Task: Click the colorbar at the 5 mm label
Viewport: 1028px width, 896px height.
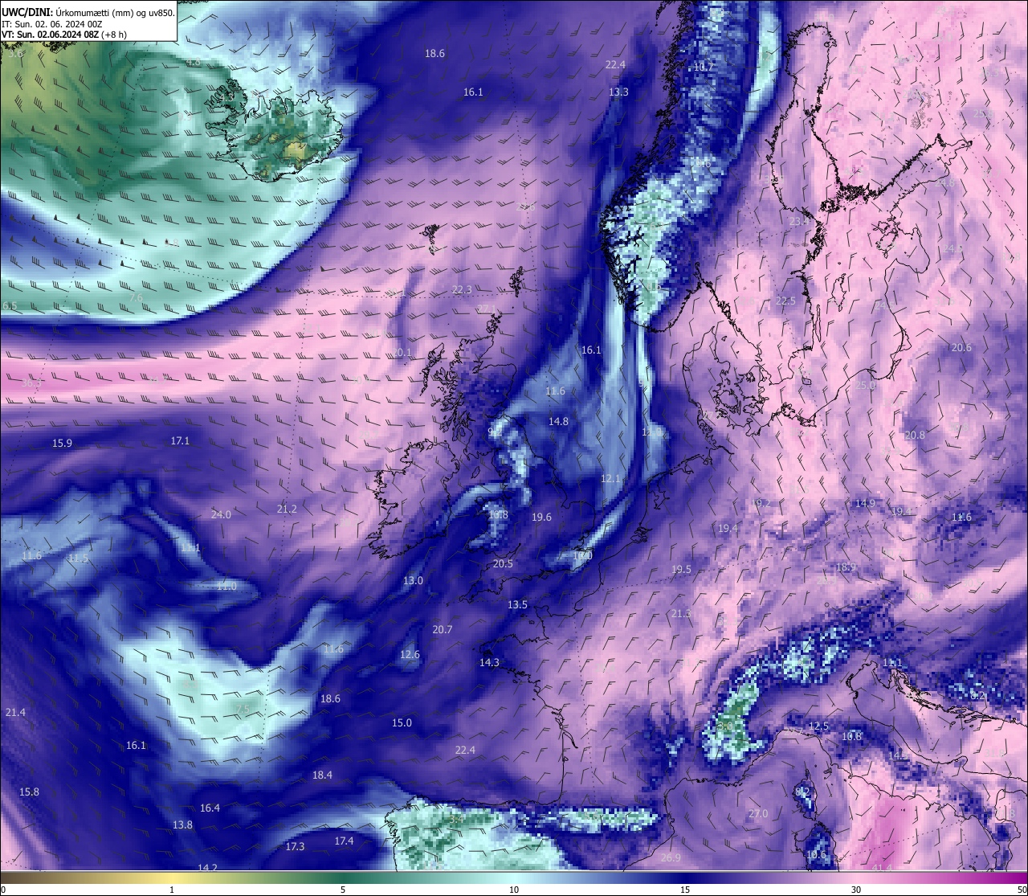Action: coord(343,890)
